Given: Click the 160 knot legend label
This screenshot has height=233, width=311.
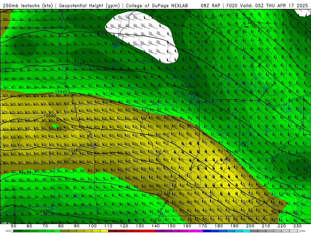Looking at the screenshot, I should 187,226.
